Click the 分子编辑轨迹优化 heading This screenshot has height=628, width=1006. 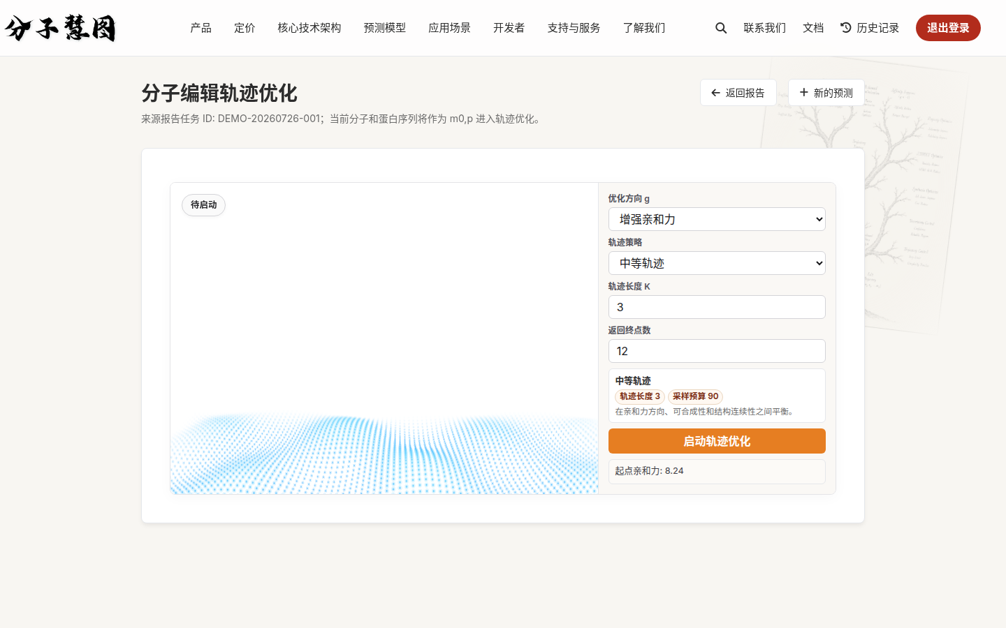pyautogui.click(x=219, y=93)
